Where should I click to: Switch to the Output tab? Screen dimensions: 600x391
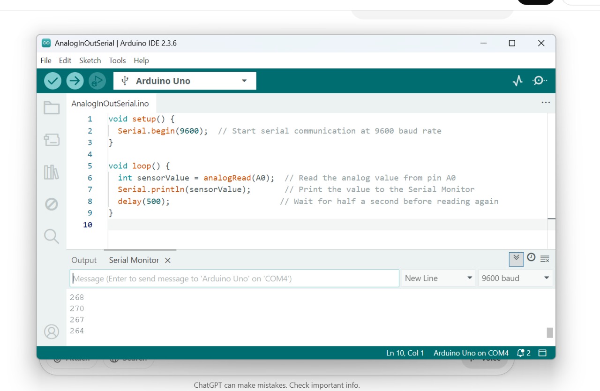click(x=84, y=260)
